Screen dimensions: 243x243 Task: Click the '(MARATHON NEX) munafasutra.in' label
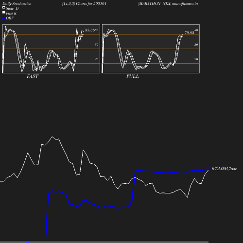pyautogui.click(x=168, y=4)
